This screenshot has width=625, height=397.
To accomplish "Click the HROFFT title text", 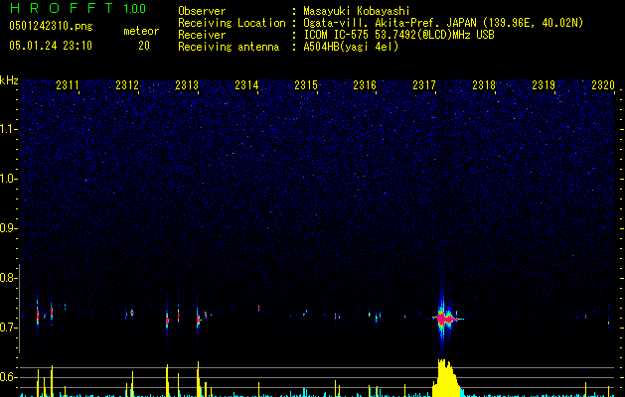I will pos(60,9).
